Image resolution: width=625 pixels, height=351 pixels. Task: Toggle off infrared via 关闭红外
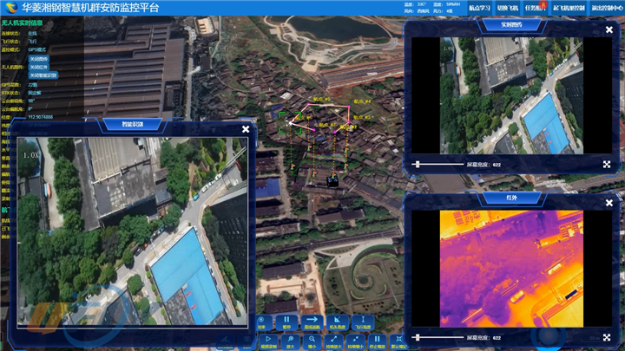coord(39,67)
